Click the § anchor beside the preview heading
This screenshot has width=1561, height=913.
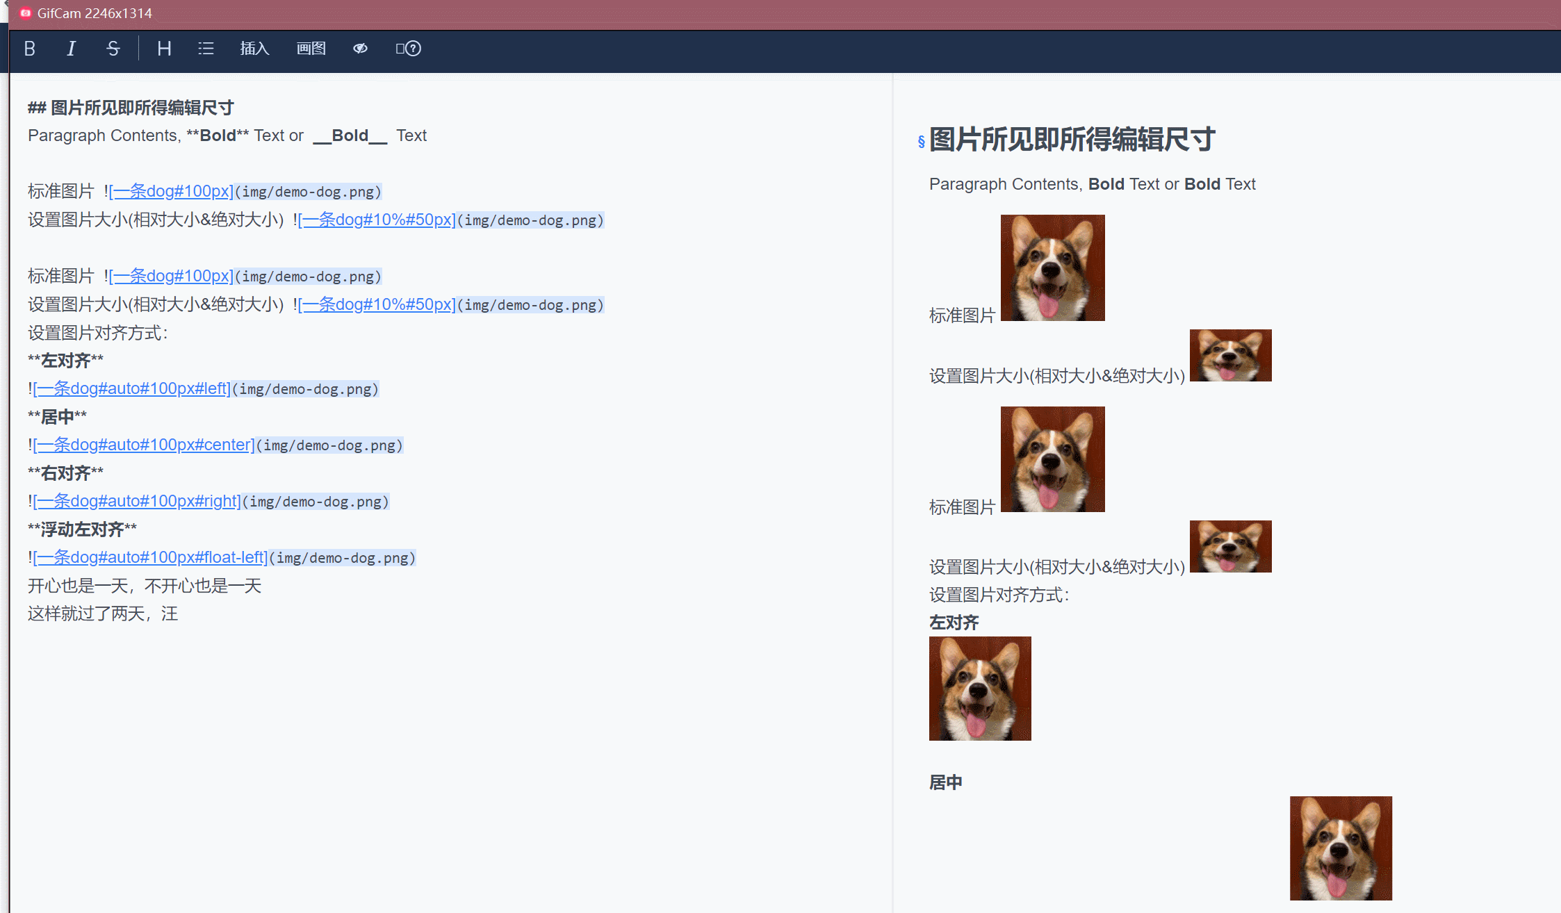point(921,142)
